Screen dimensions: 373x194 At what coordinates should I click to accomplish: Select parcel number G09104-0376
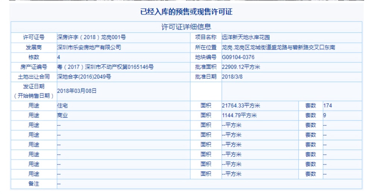tap(238, 57)
